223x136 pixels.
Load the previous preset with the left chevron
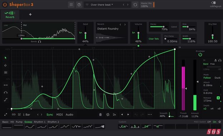[x=123, y=5]
